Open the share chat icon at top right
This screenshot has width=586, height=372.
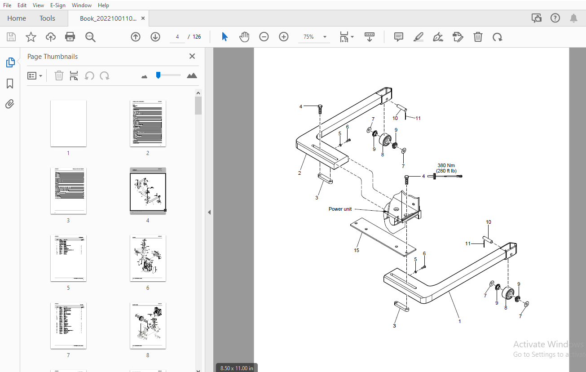click(537, 18)
